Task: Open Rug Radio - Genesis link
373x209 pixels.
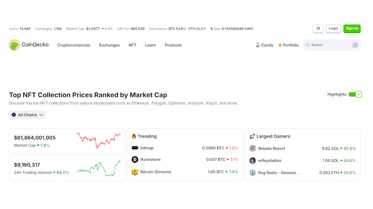Action: (x=279, y=173)
